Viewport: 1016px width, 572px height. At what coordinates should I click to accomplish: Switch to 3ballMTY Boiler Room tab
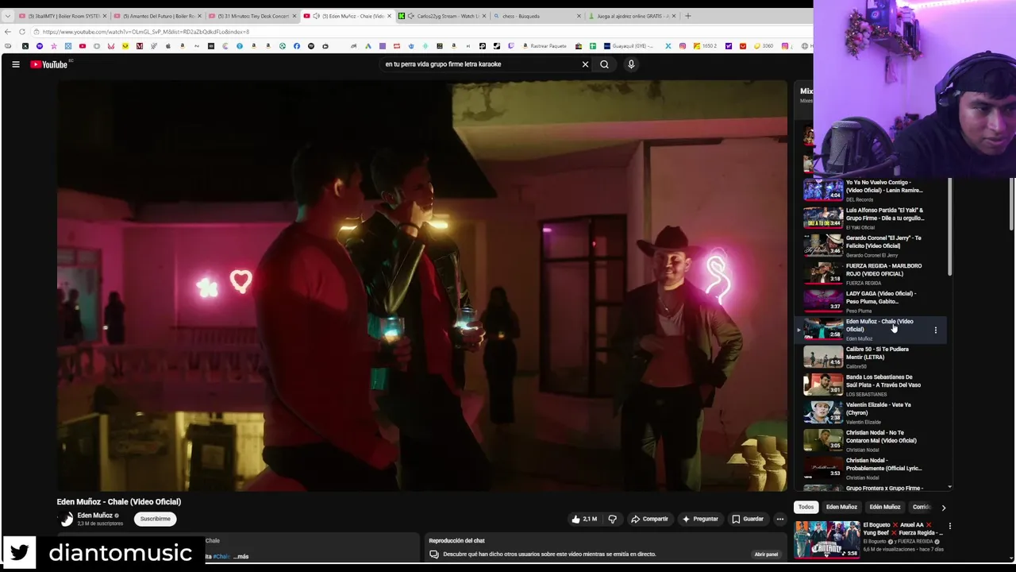tap(62, 16)
